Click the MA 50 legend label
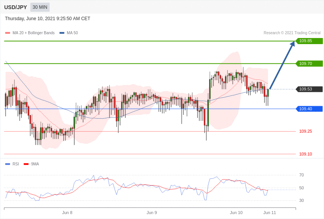324x219 pixels. tap(72, 33)
